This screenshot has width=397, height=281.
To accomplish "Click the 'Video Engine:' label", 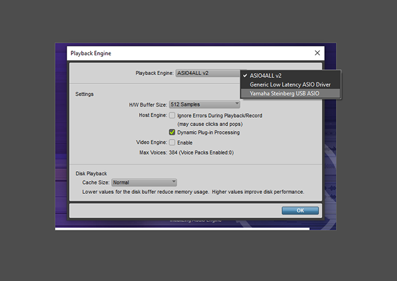I will (x=151, y=142).
